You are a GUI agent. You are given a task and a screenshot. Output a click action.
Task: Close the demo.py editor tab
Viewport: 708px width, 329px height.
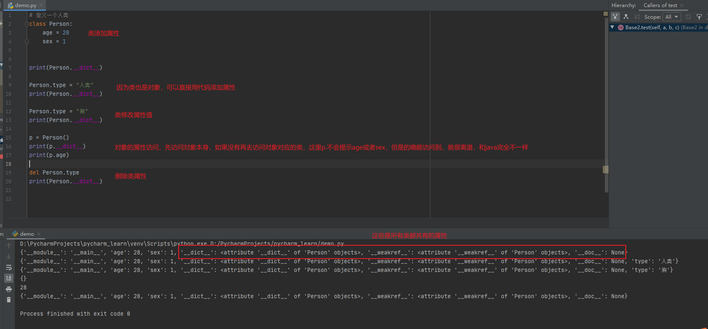point(41,5)
